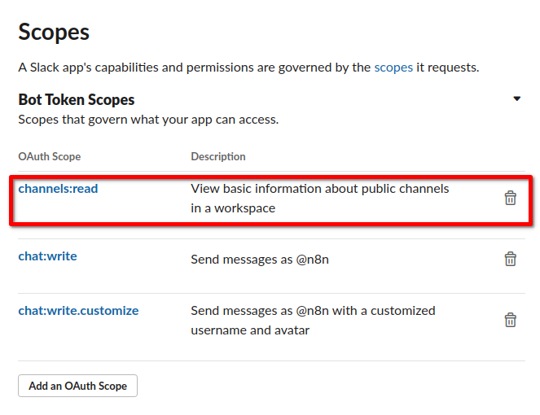Delete the channels:read scope via trash icon

click(511, 198)
